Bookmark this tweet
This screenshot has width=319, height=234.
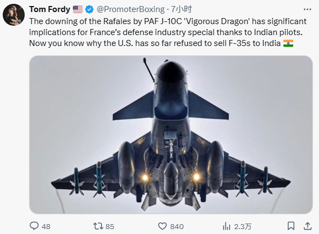[x=291, y=226]
